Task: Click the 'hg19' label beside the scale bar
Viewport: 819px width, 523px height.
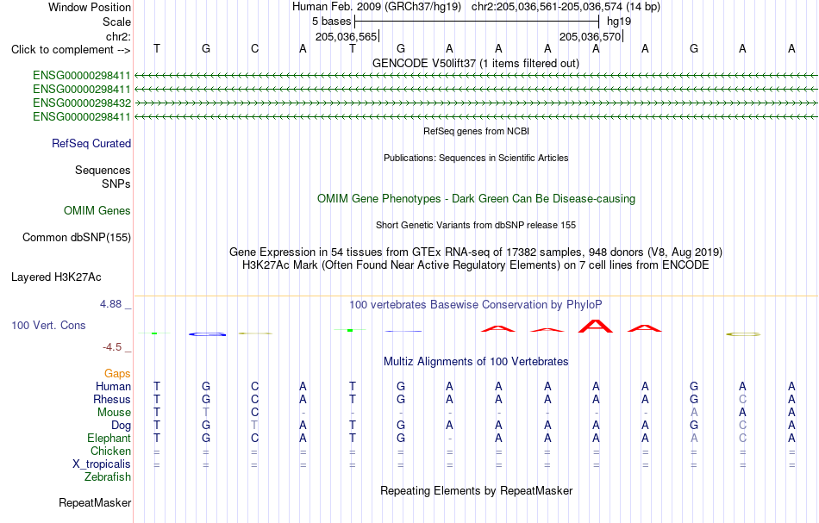Action: click(619, 22)
